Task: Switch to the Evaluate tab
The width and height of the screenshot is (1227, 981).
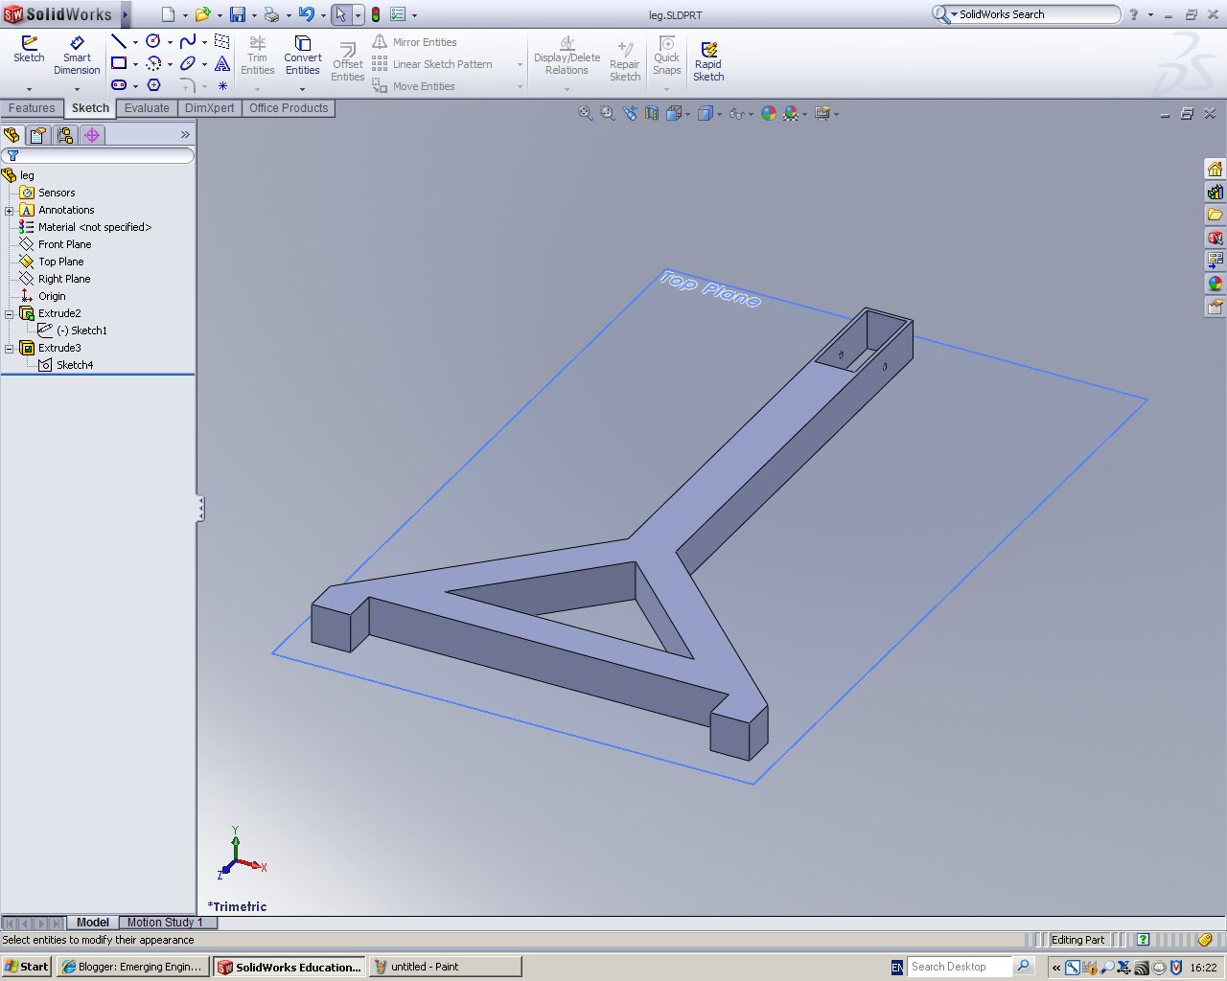Action: coord(146,108)
